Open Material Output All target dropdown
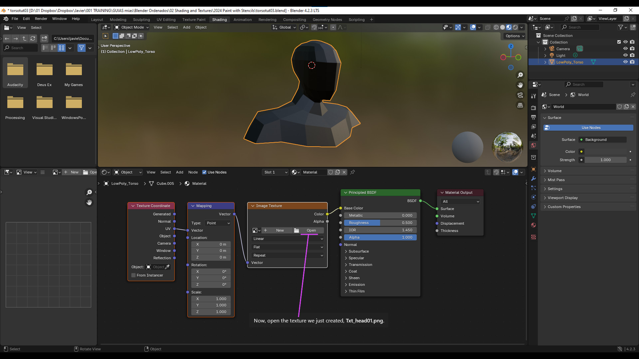 pyautogui.click(x=461, y=201)
